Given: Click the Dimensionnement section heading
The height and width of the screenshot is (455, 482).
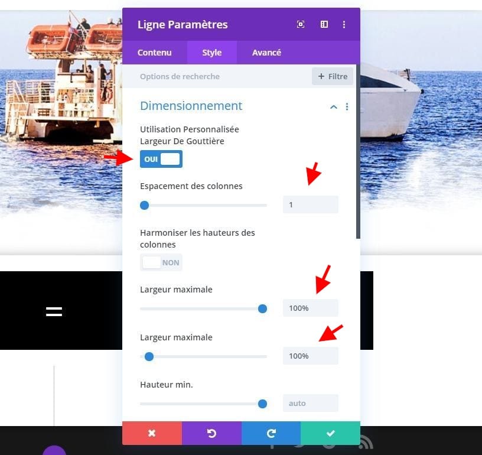Looking at the screenshot, I should click(191, 106).
